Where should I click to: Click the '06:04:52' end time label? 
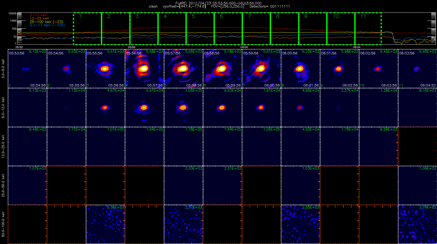click(x=428, y=85)
